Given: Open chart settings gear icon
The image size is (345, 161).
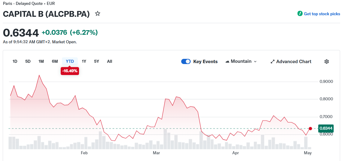Looking at the screenshot, I should coord(326,62).
